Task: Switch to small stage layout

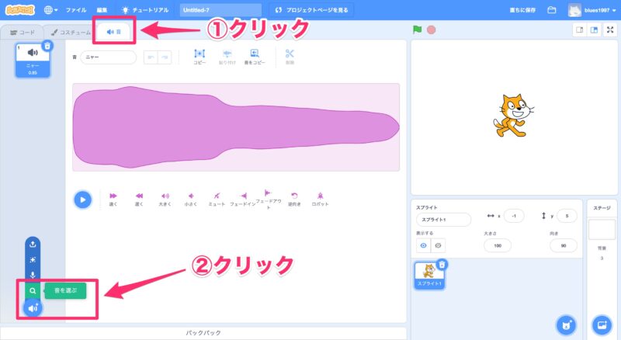Action: point(578,30)
